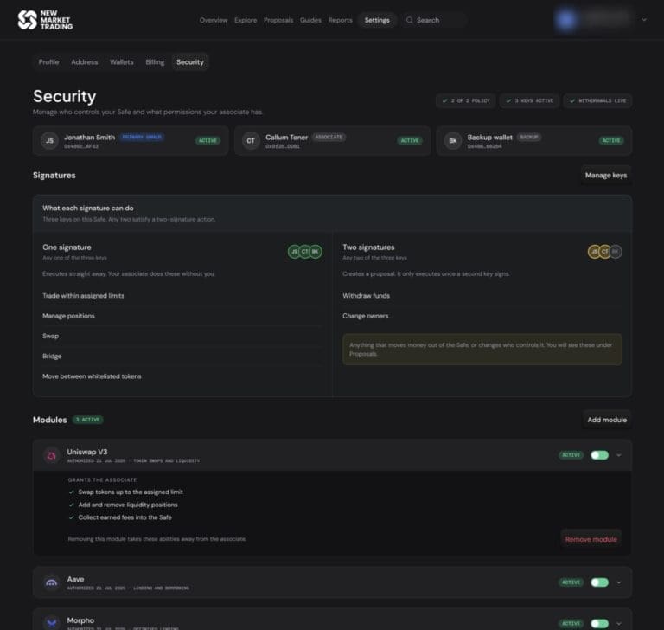Click the 'Swap' permission row
This screenshot has width=664, height=630.
[182, 336]
